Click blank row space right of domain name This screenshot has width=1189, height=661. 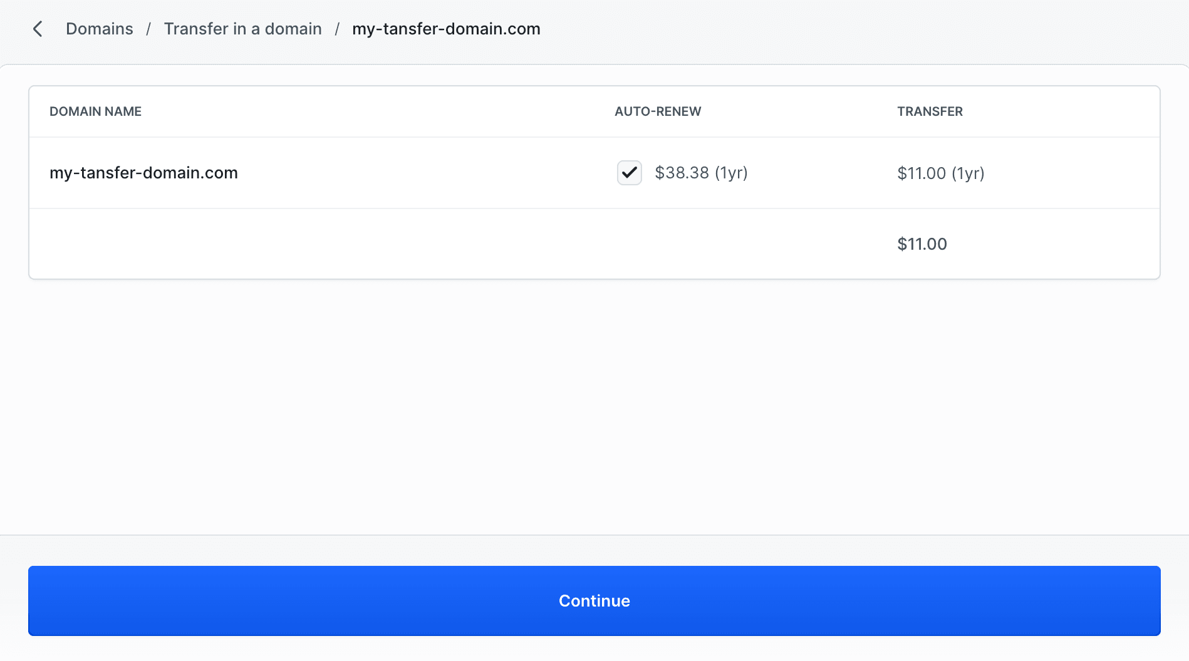pyautogui.click(x=426, y=173)
